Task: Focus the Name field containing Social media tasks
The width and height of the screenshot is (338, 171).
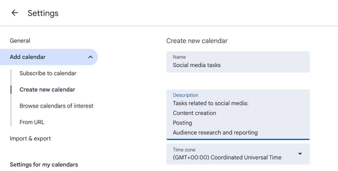Action: [x=238, y=65]
